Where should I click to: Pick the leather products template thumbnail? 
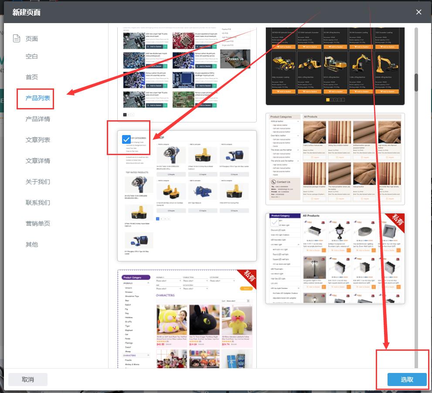pyautogui.click(x=335, y=159)
